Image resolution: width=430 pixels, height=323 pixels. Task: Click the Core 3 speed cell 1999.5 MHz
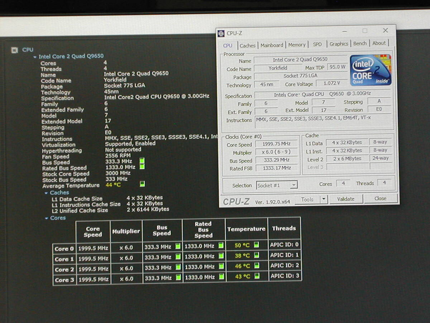tap(93, 279)
